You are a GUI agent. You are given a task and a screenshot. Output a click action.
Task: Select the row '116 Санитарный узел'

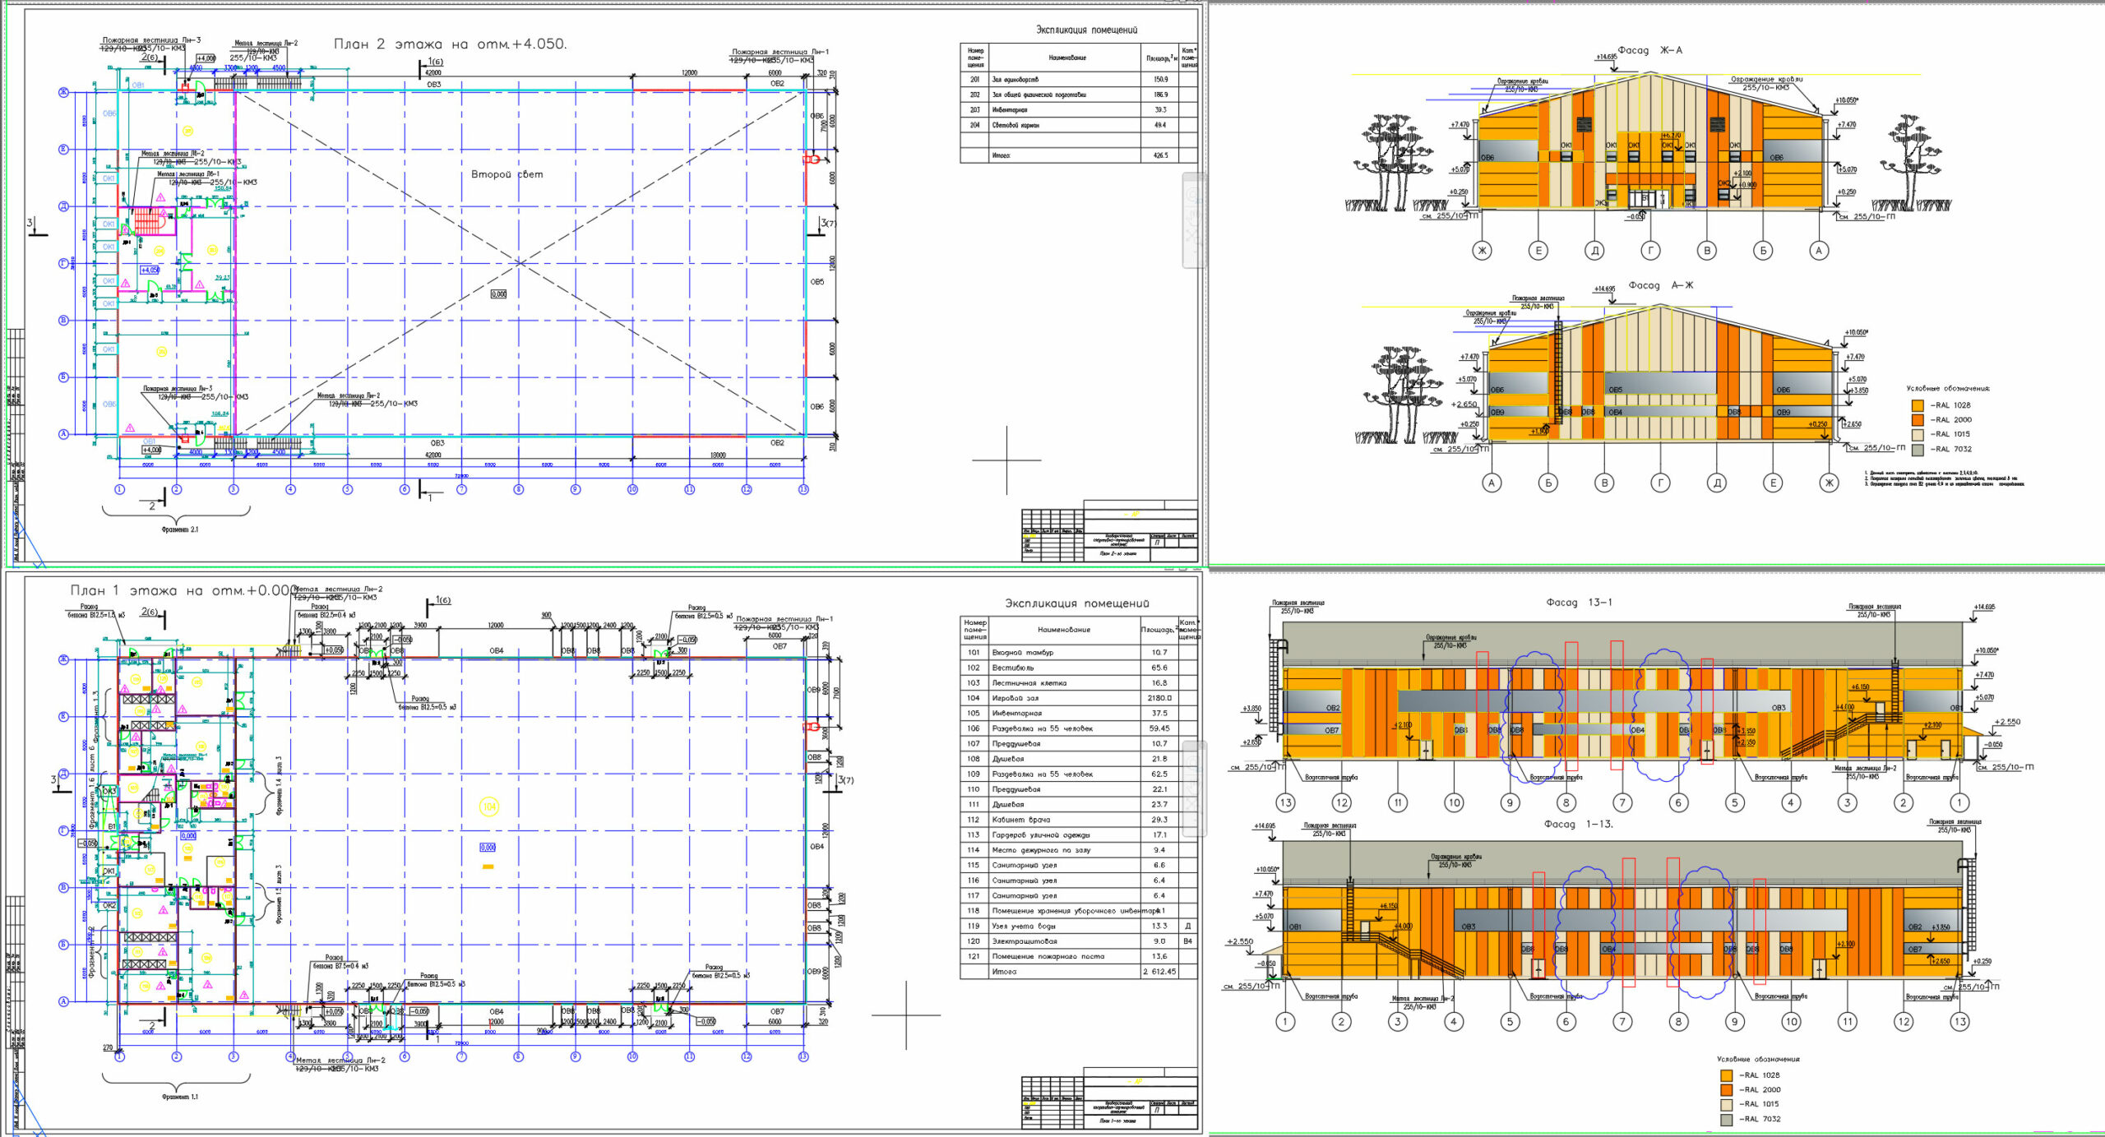(x=1079, y=880)
